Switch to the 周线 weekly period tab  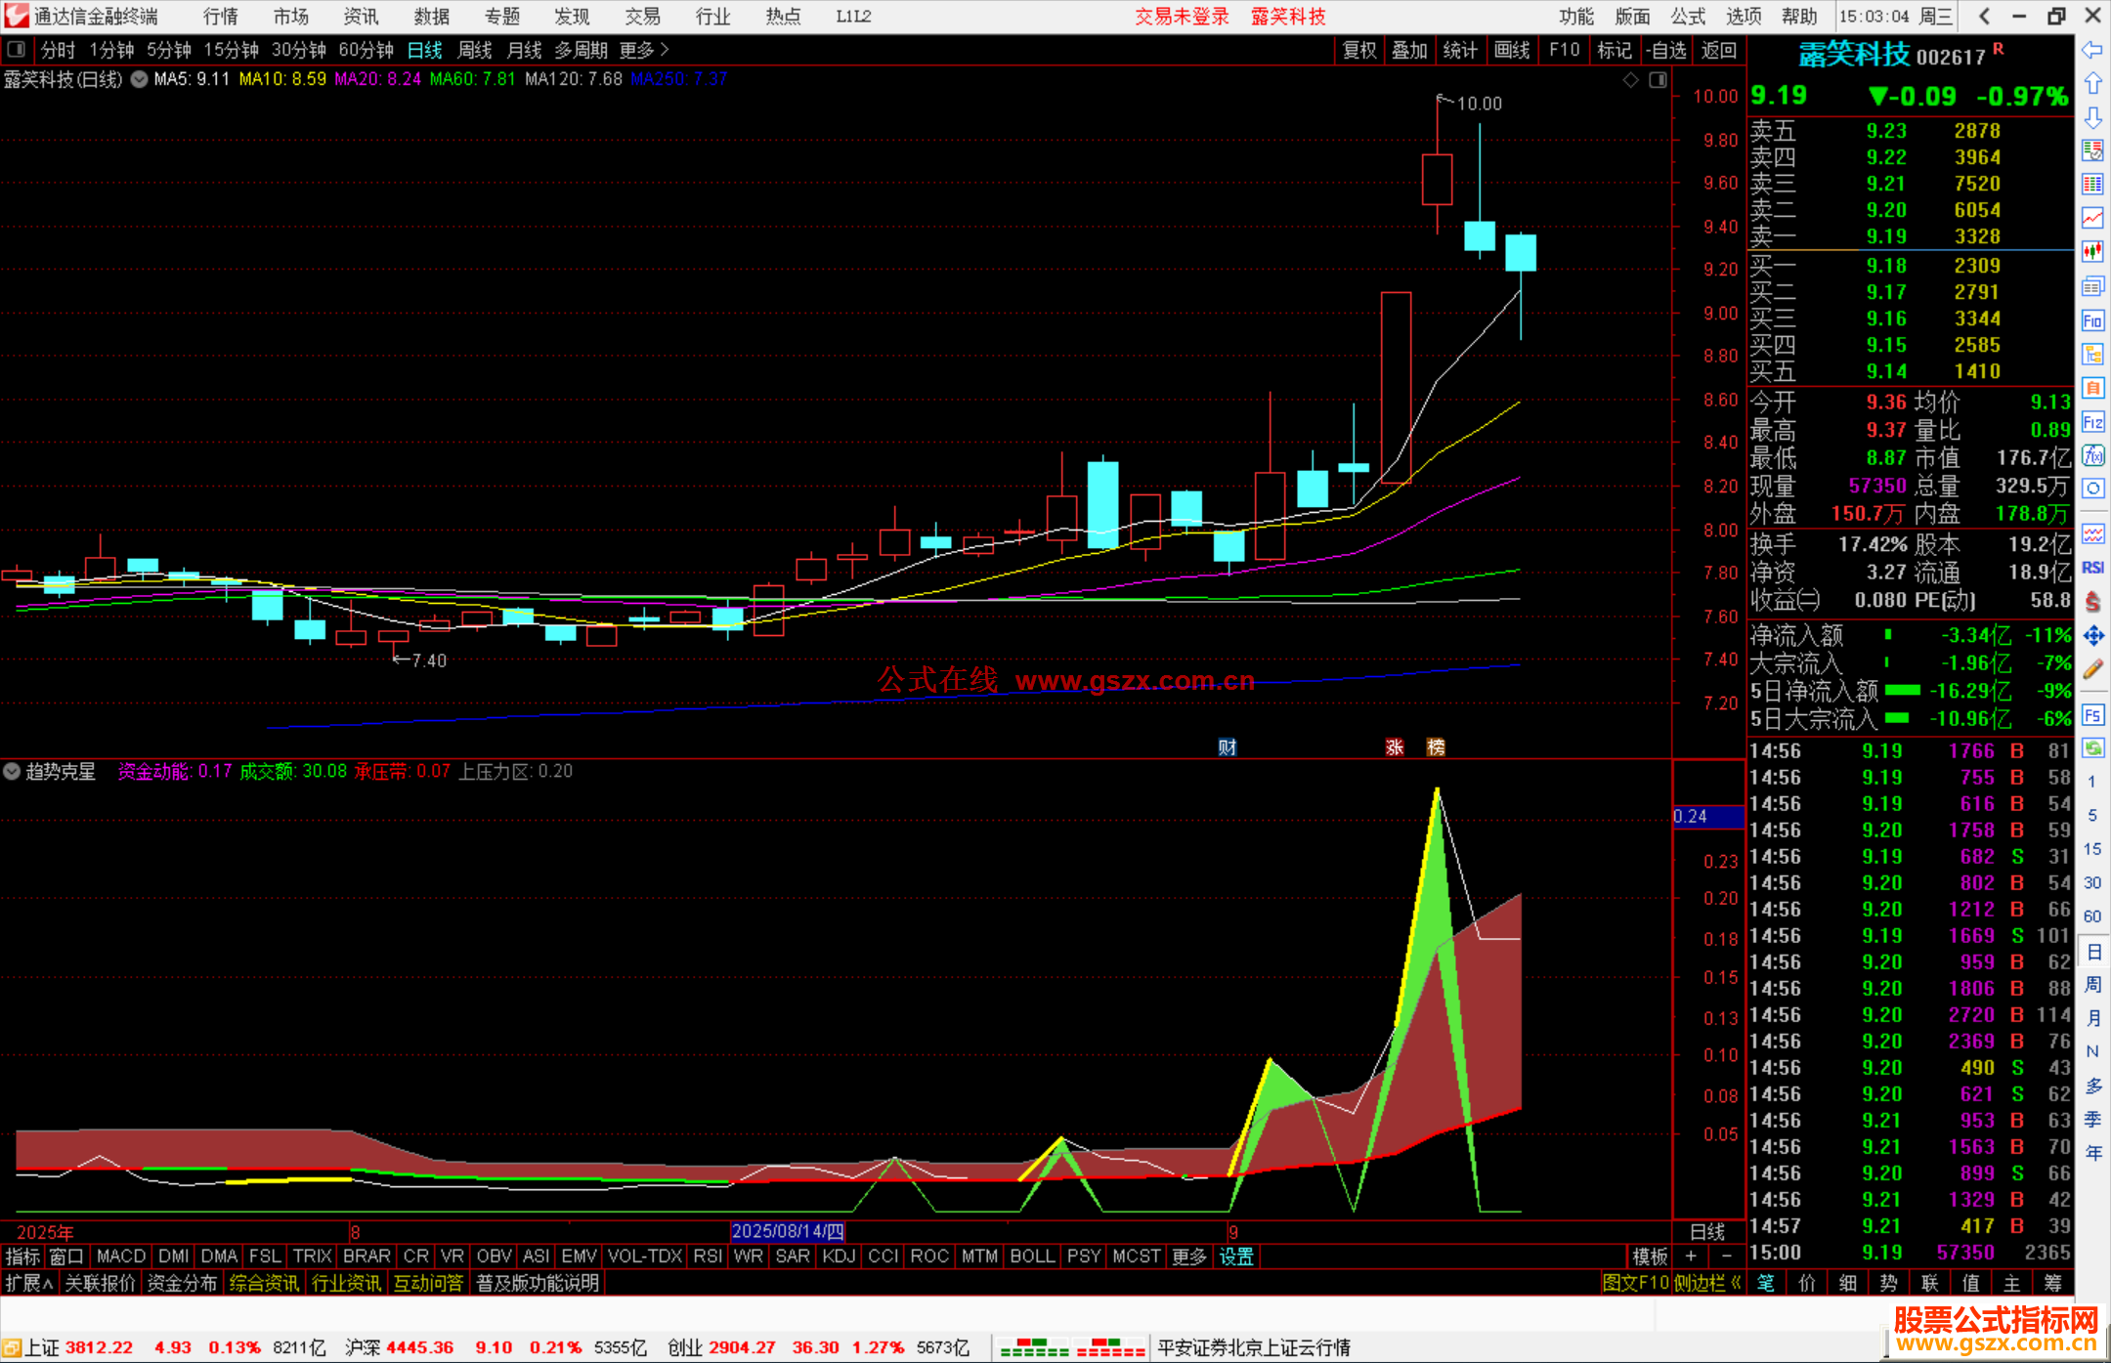(x=475, y=50)
